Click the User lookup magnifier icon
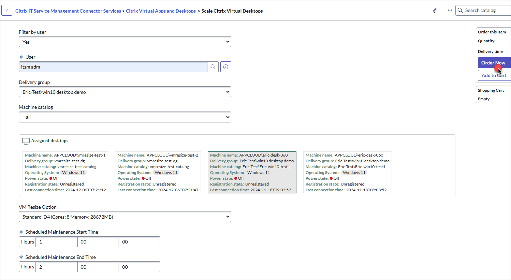Viewport: 511px width, 280px height. click(x=213, y=67)
